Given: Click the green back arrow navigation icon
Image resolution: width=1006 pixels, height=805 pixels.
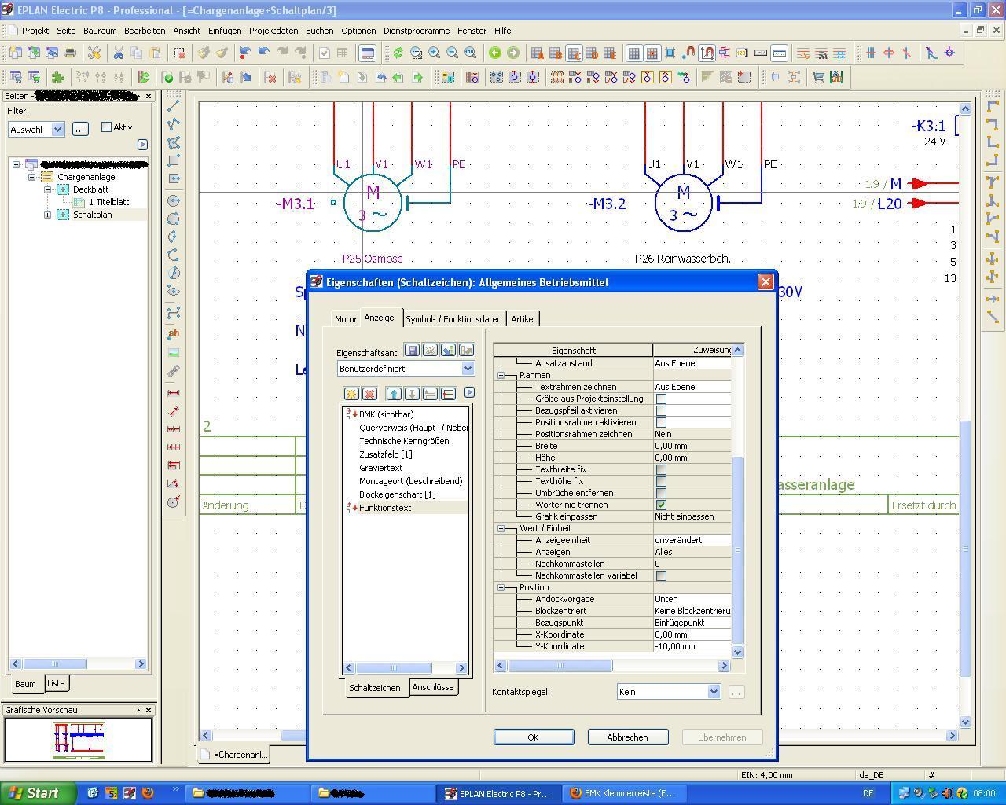Looking at the screenshot, I should click(x=494, y=53).
